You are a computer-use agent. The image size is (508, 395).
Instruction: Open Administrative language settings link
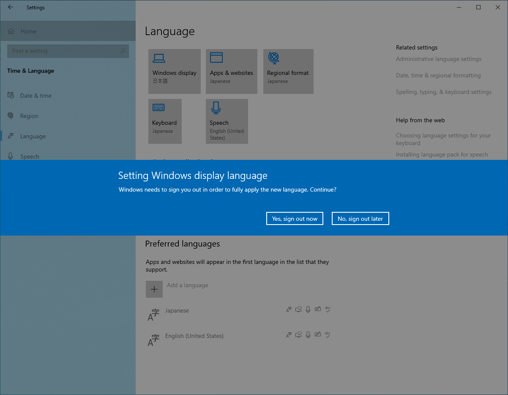[x=438, y=59]
